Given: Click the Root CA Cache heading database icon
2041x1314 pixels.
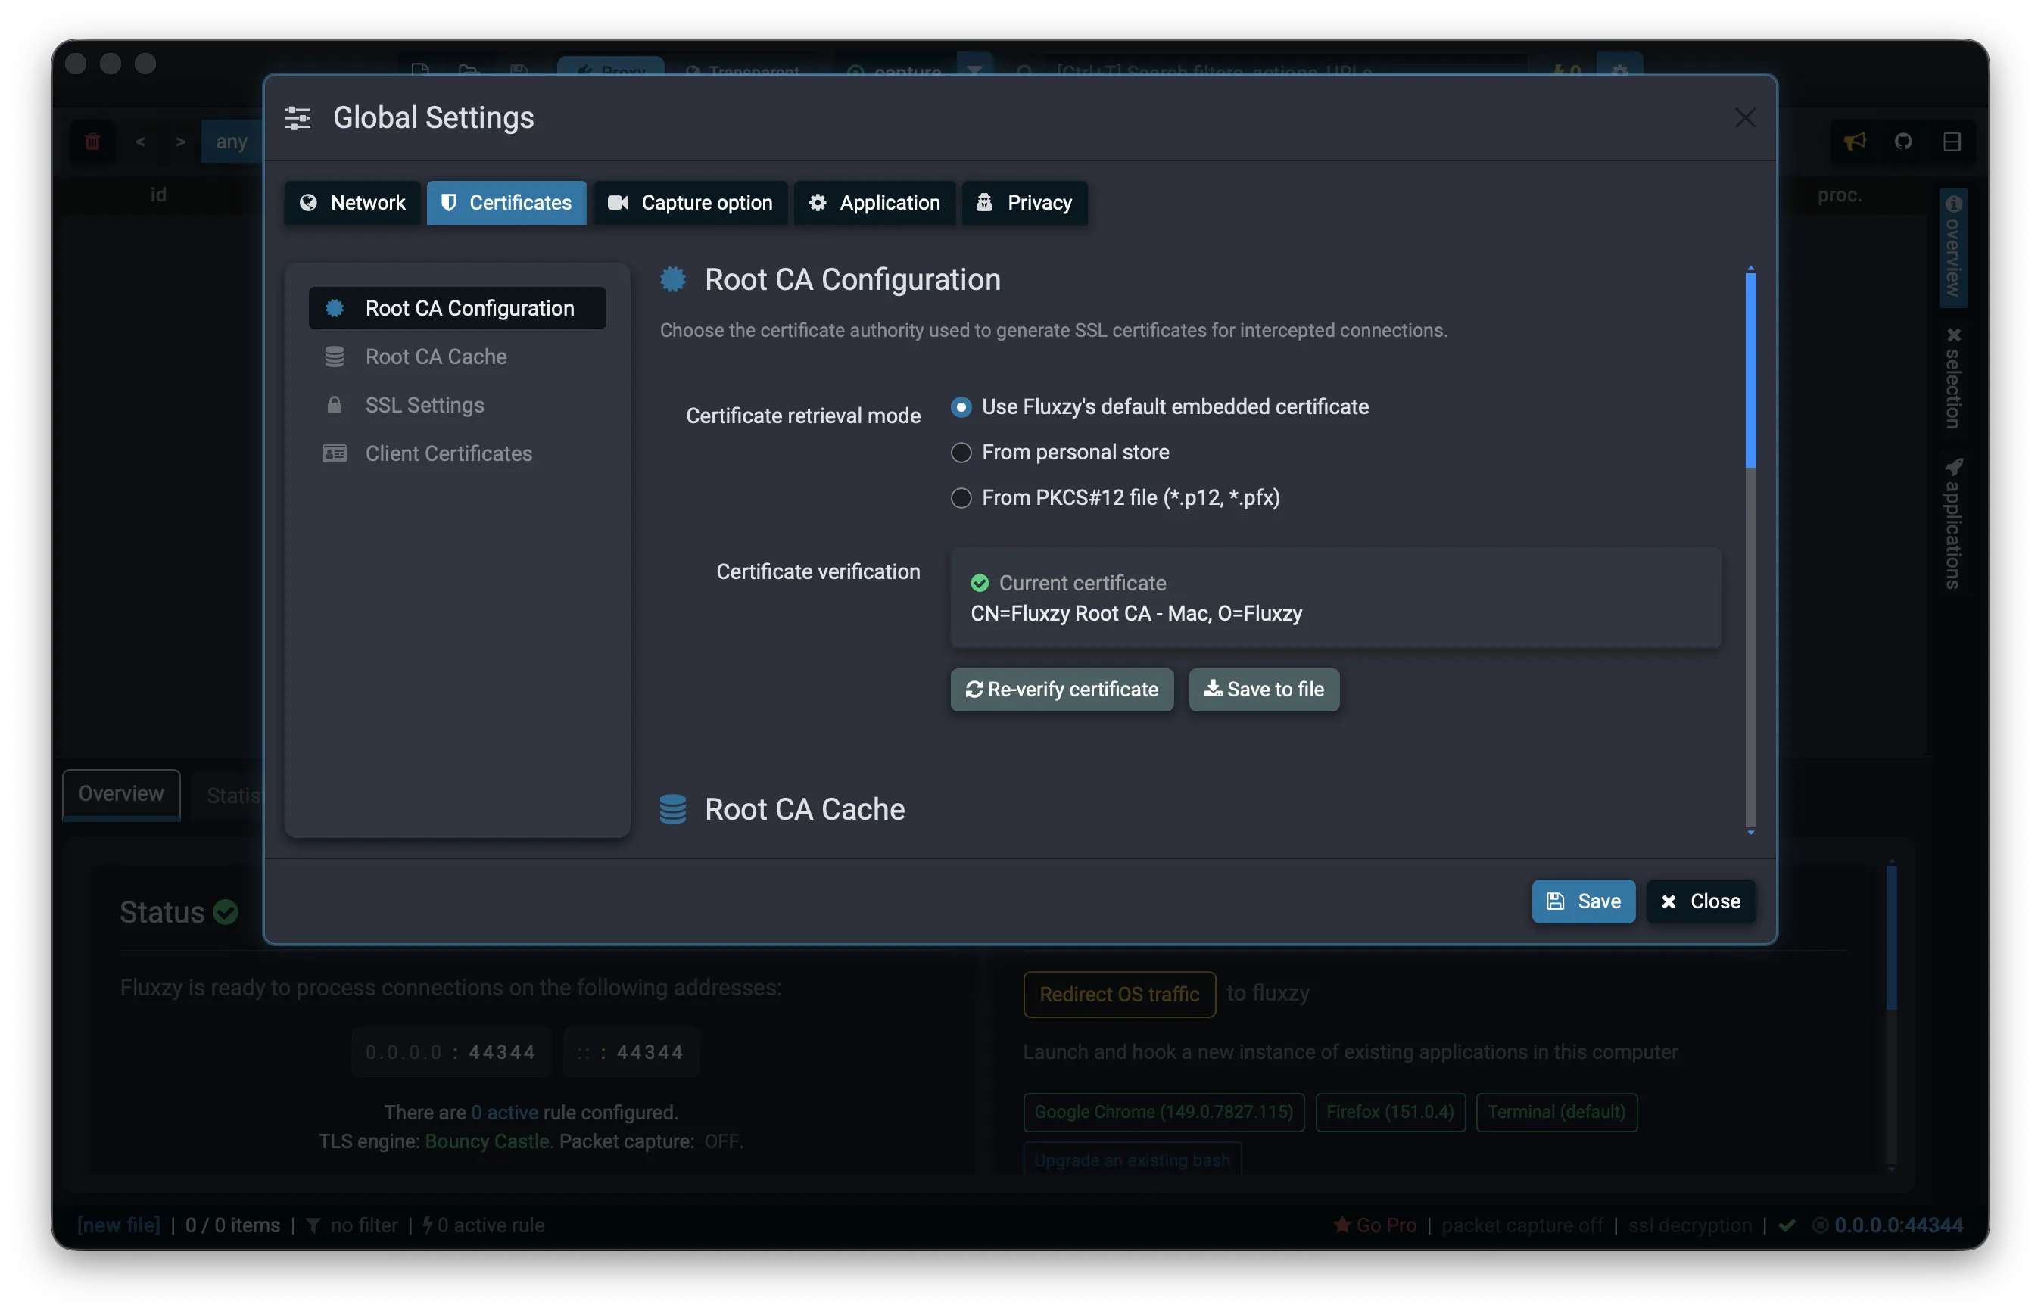Looking at the screenshot, I should coord(672,809).
